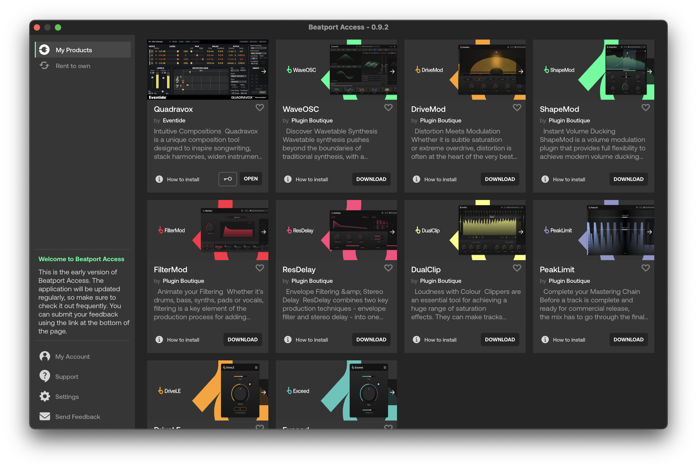Click the info icon beside WaveOSC install
The width and height of the screenshot is (697, 468).
[x=288, y=179]
